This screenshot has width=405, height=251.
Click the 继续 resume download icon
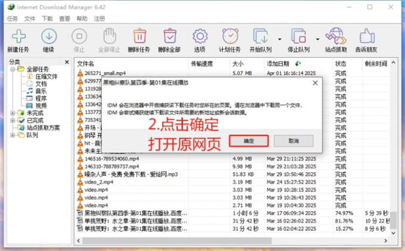[49, 36]
